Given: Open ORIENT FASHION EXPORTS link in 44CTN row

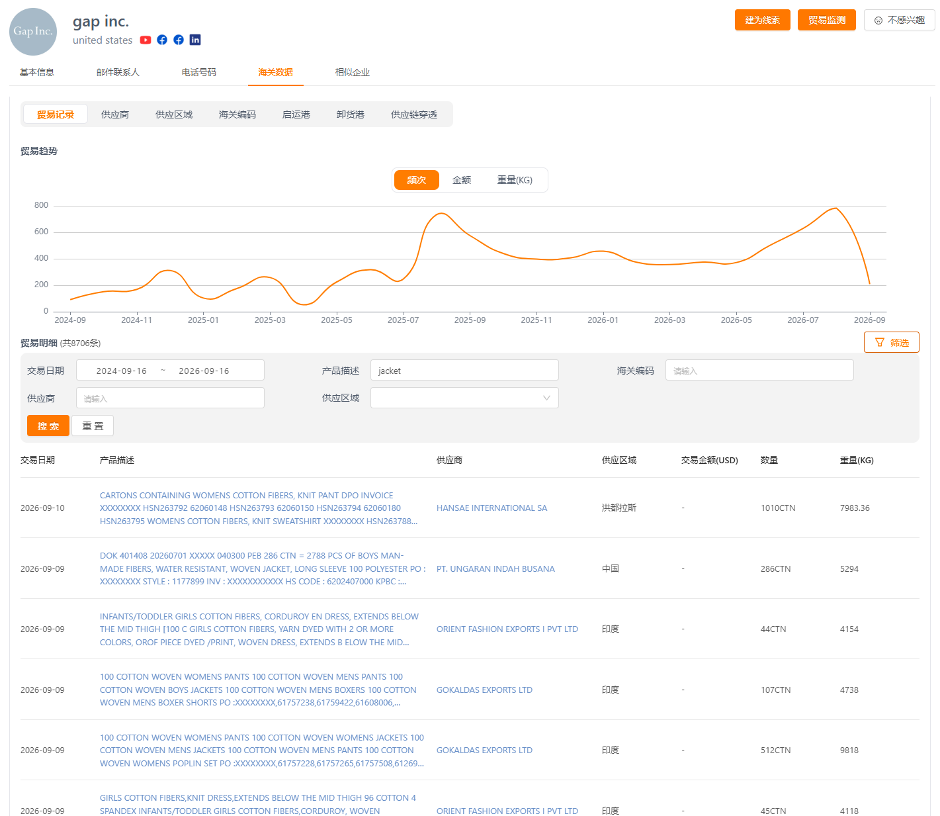Looking at the screenshot, I should pos(507,629).
